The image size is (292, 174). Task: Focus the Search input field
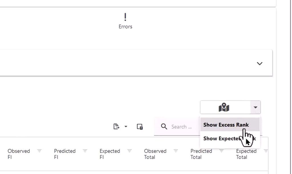pos(182,127)
